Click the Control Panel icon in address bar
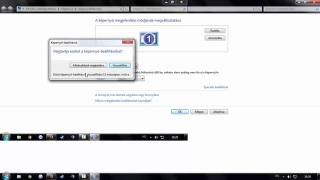The height and width of the screenshot is (180, 320). click(x=19, y=9)
